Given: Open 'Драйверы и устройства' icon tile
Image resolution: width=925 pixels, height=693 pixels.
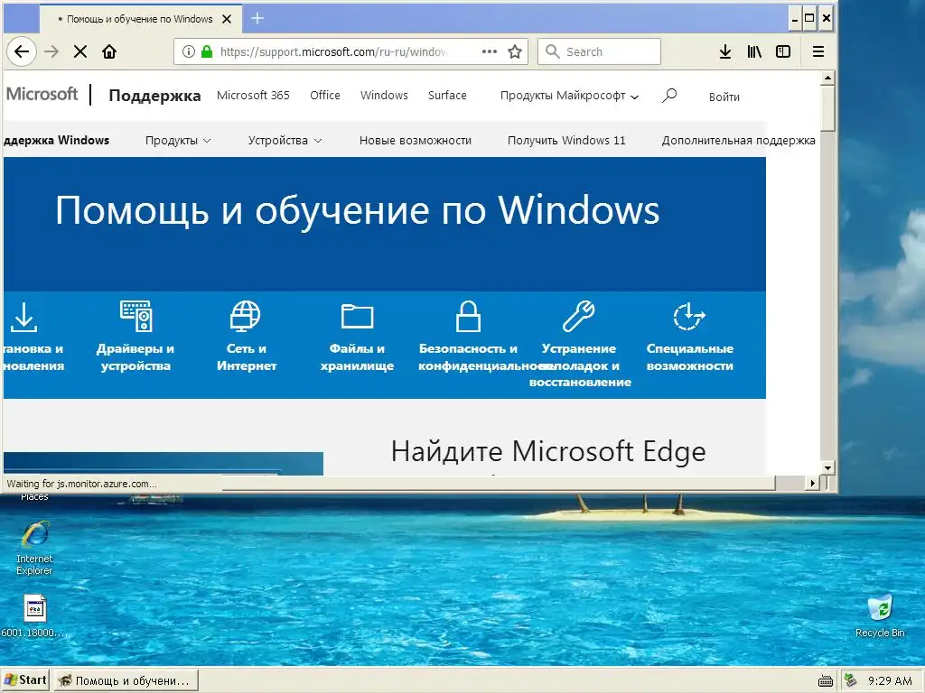Looking at the screenshot, I should [135, 317].
